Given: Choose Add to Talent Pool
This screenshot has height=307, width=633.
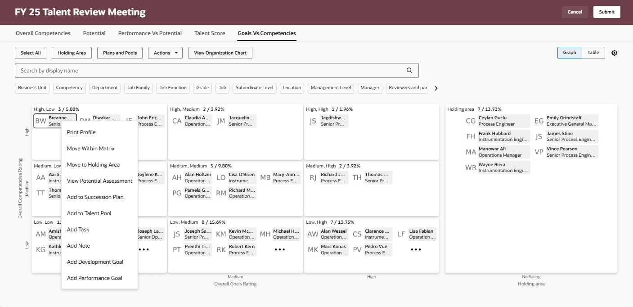Looking at the screenshot, I should click(99, 213).
